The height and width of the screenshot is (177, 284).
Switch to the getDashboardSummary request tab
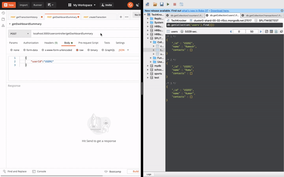tap(62, 17)
